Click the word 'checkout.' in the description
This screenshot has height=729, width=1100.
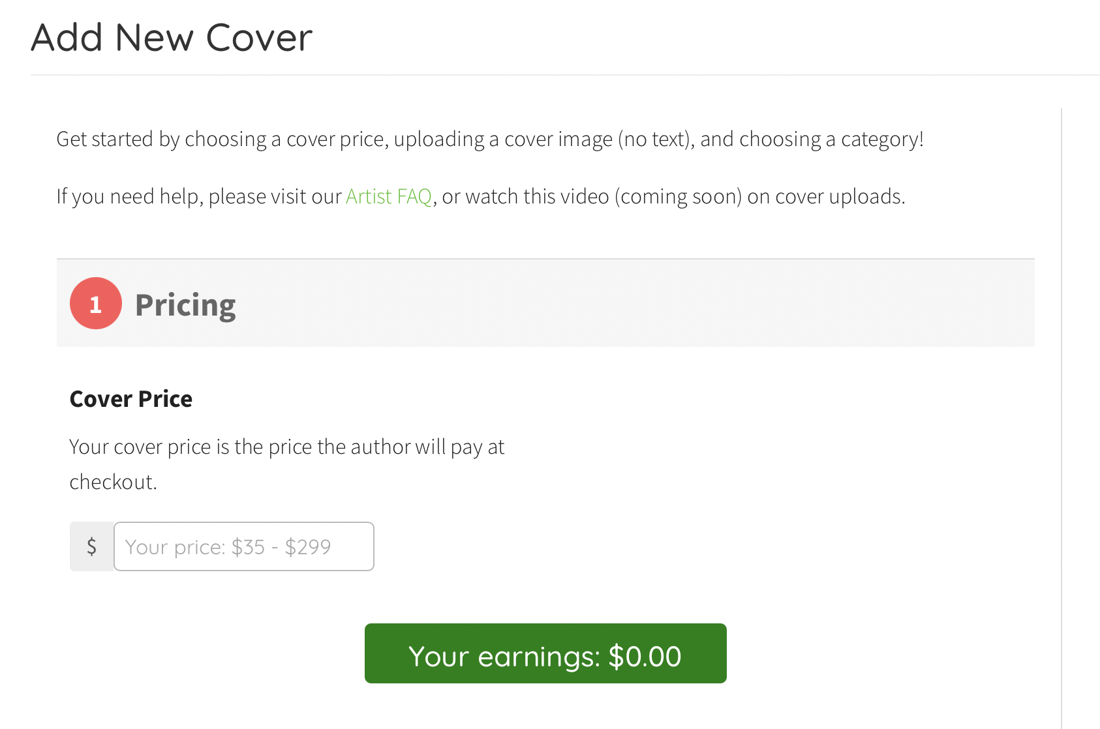(x=114, y=482)
